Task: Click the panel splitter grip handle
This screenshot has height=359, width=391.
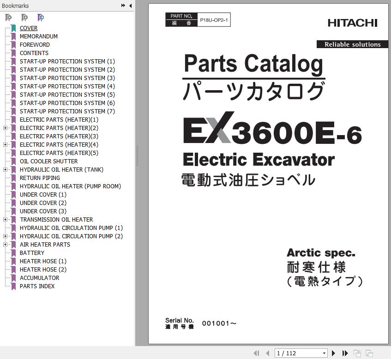Action: tap(137, 155)
